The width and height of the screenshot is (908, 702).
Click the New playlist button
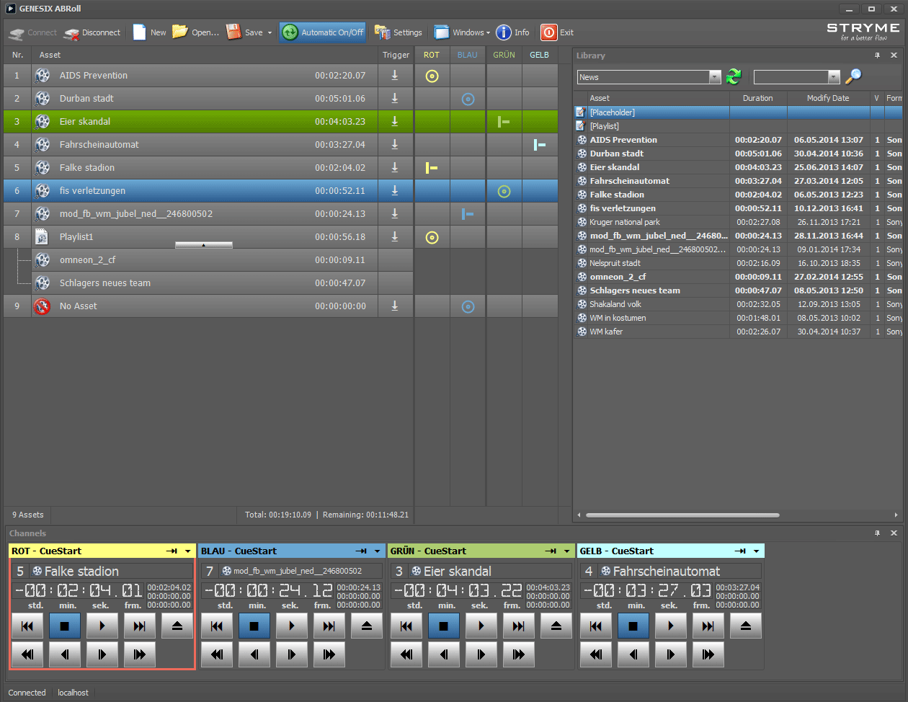point(149,32)
